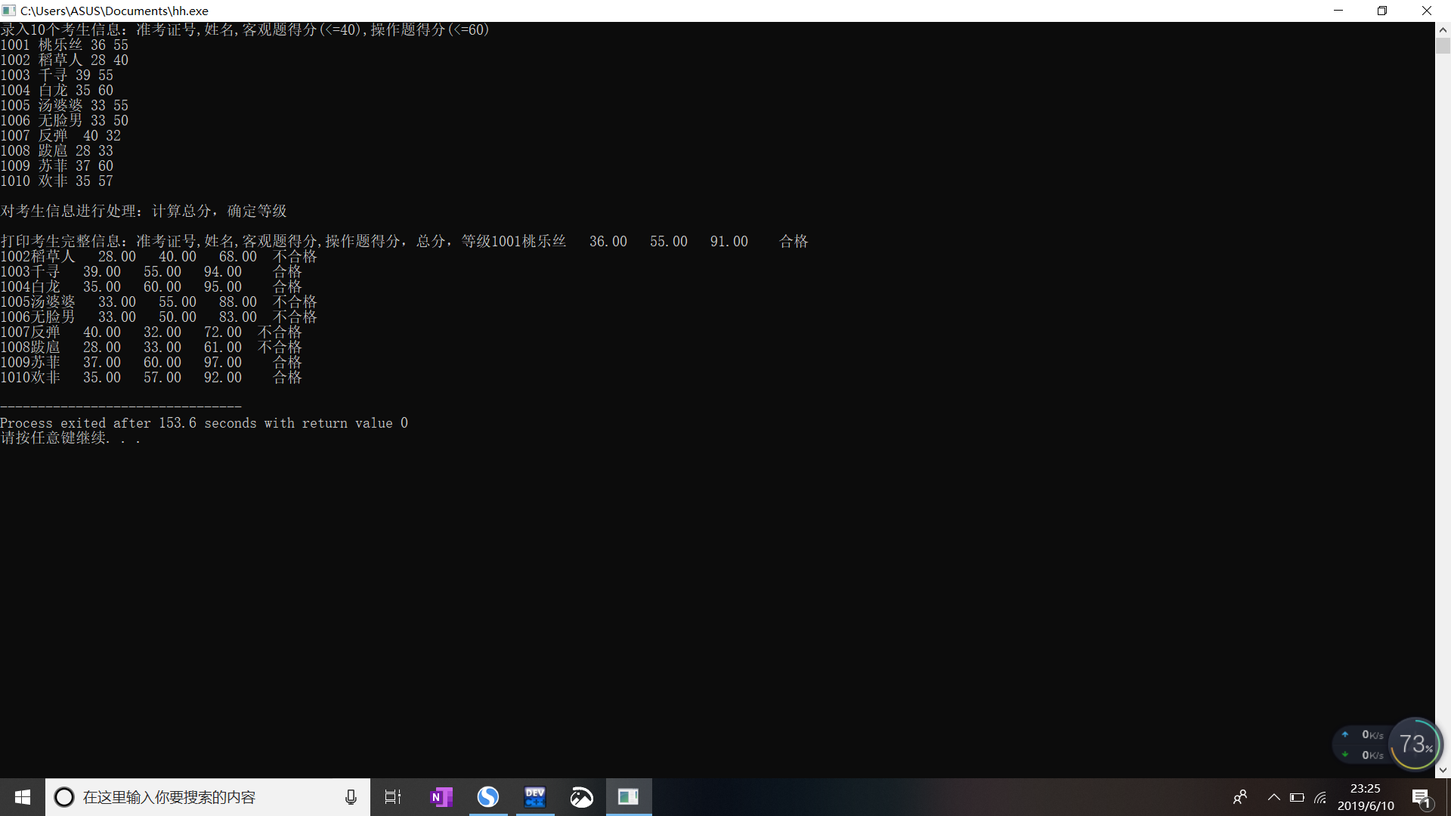Click the taskbar clock showing 23:25

[x=1365, y=797]
